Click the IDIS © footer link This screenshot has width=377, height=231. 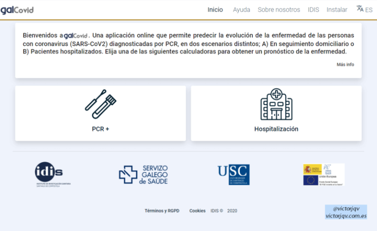coord(217,211)
